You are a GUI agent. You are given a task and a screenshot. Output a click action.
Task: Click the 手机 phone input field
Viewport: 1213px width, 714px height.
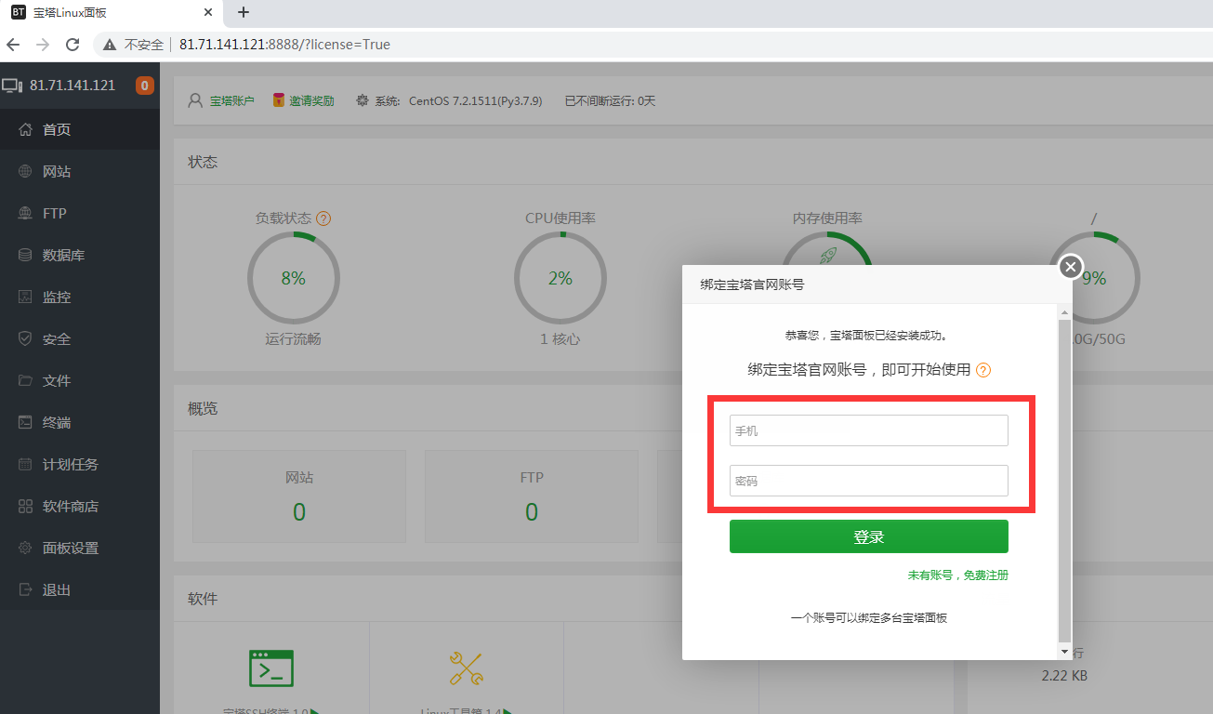pyautogui.click(x=869, y=431)
